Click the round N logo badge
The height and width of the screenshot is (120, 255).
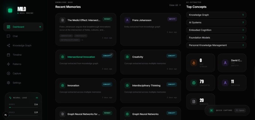coord(6,115)
